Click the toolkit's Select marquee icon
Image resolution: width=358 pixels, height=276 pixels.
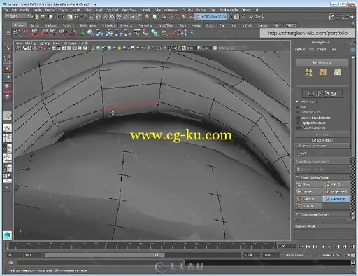click(x=310, y=94)
